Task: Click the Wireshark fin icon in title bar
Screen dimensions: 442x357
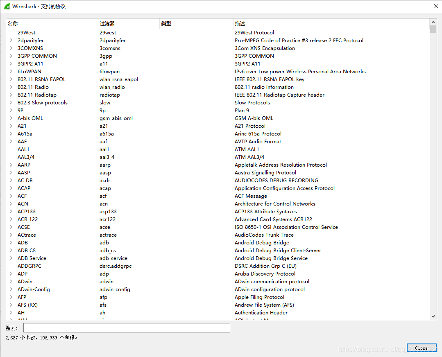Action: [7, 6]
